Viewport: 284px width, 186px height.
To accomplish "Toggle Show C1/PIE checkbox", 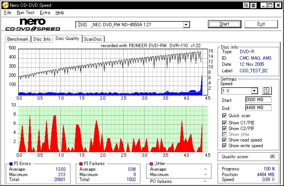I will click(224, 123).
